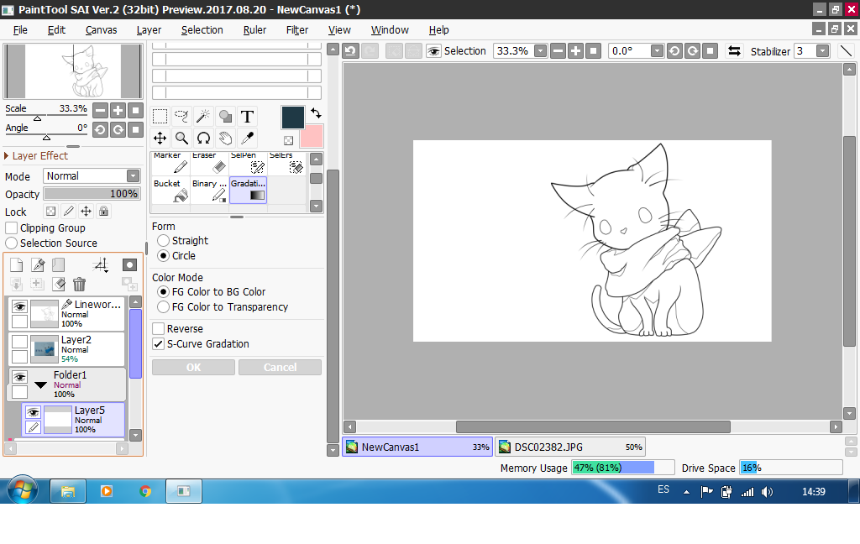860x544 pixels.
Task: Hide the Folder1 layer visibility eye
Action: pos(20,377)
